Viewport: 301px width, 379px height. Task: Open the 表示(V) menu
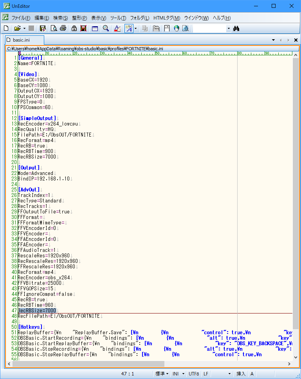(x=98, y=18)
